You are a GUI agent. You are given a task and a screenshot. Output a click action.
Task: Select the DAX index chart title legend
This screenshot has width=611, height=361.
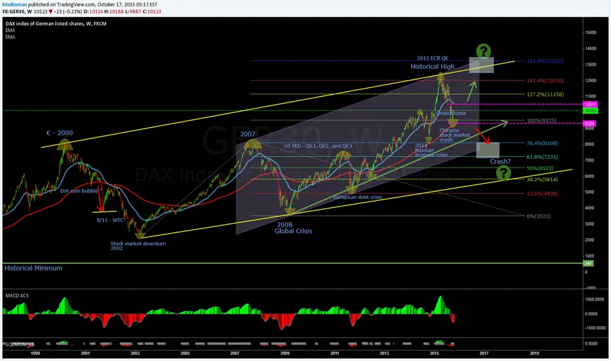point(56,24)
